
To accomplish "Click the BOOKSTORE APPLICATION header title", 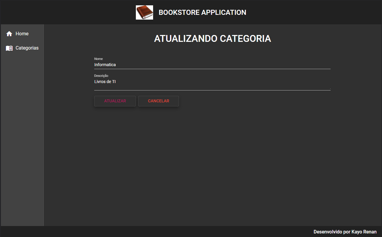I will point(202,12).
